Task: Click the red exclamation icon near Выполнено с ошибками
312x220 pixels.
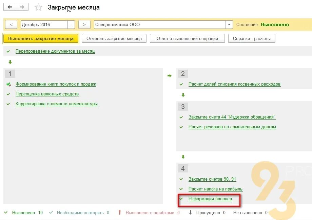Action: (x=119, y=212)
